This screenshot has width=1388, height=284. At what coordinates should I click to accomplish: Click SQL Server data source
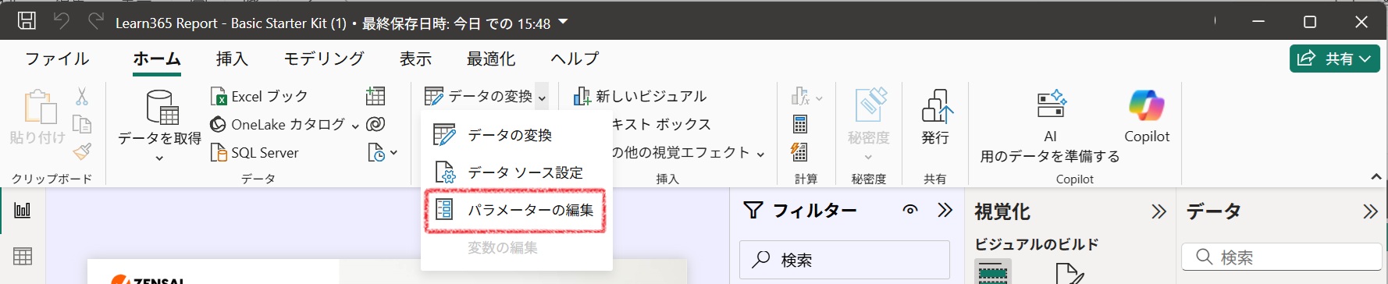(x=254, y=153)
